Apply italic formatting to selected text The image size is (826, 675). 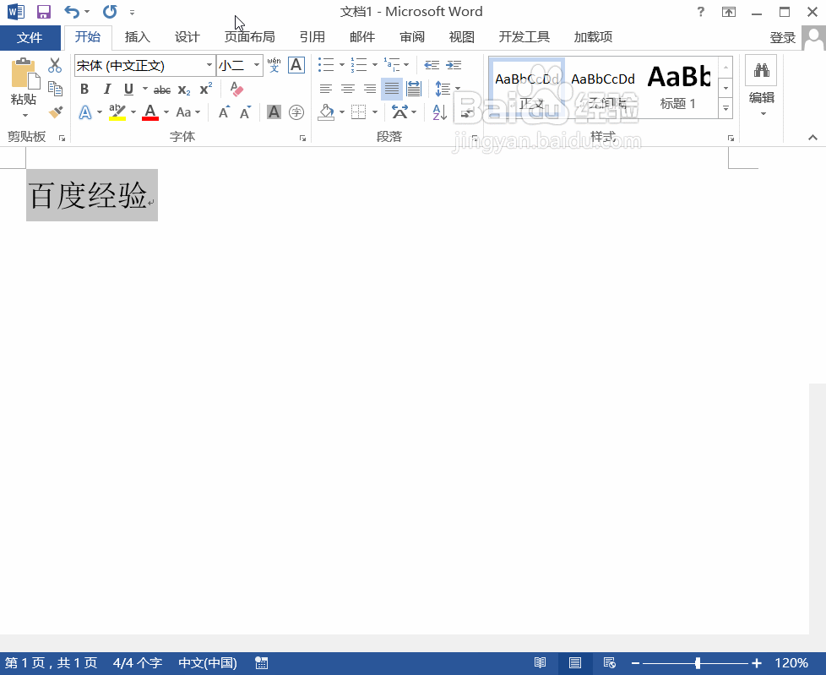click(x=106, y=89)
